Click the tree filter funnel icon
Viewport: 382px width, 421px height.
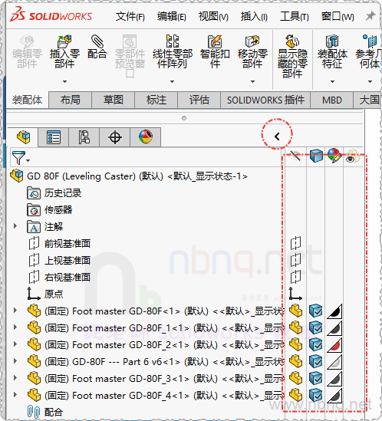point(20,158)
